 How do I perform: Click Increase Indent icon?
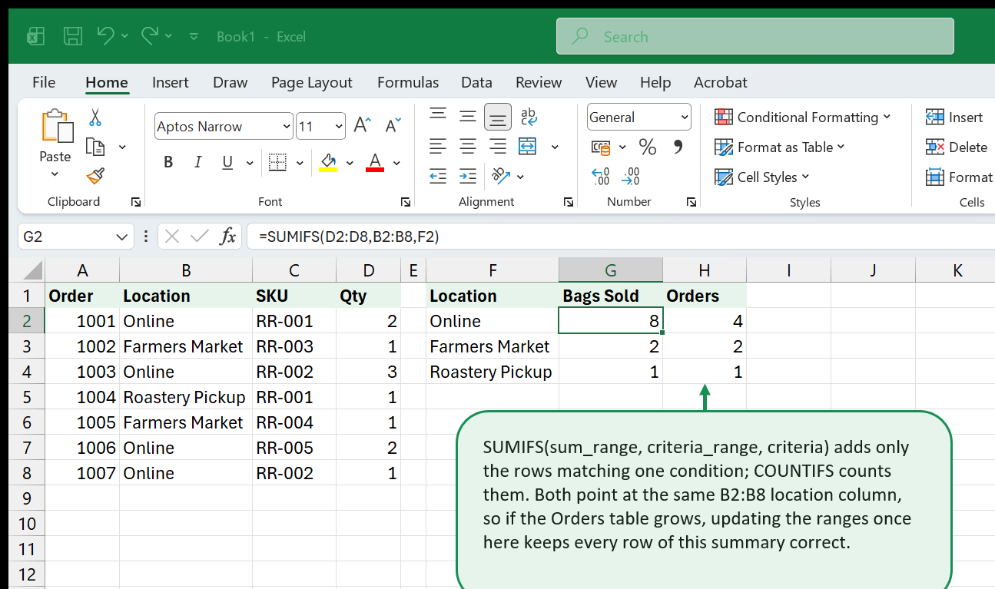[x=468, y=176]
